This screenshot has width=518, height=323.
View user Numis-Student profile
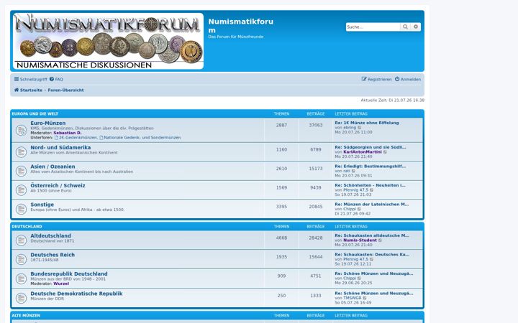(360, 240)
